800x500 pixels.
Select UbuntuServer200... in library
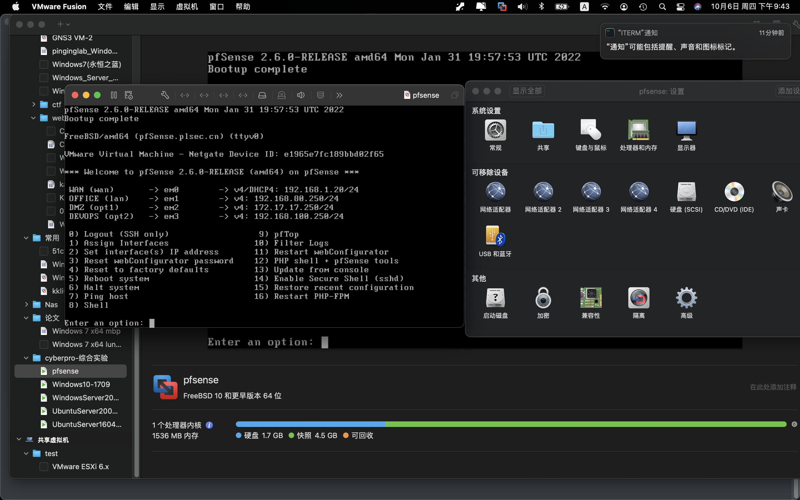pos(70,411)
